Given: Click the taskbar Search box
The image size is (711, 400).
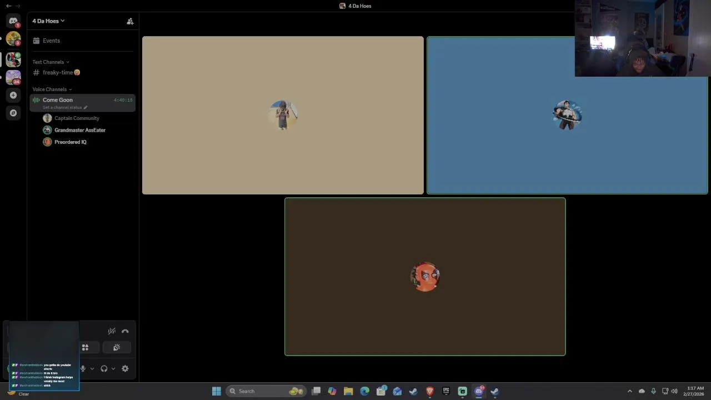Looking at the screenshot, I should click(x=267, y=391).
